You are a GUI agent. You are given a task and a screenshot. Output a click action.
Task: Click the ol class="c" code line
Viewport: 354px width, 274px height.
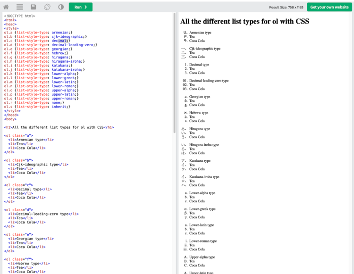[x=18, y=185]
